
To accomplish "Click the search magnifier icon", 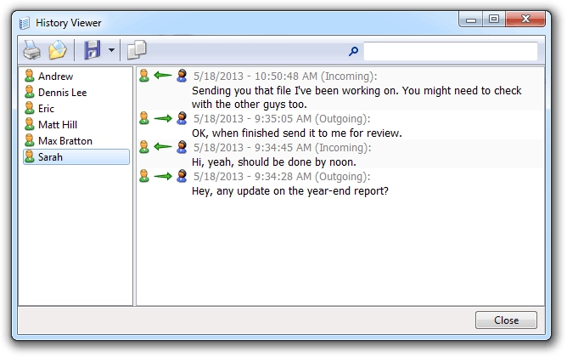I will (354, 52).
